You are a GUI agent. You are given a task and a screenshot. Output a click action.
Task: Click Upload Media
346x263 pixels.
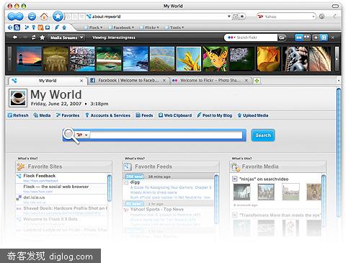pyautogui.click(x=253, y=115)
